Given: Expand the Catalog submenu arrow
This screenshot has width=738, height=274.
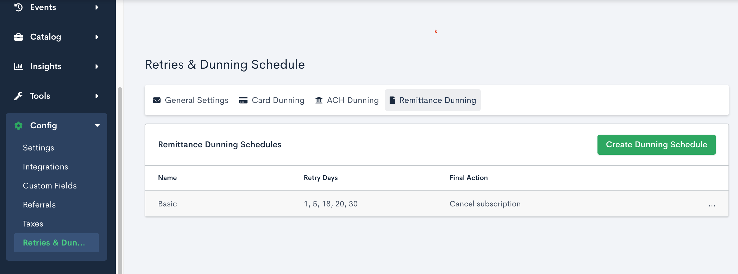Looking at the screenshot, I should click(97, 37).
